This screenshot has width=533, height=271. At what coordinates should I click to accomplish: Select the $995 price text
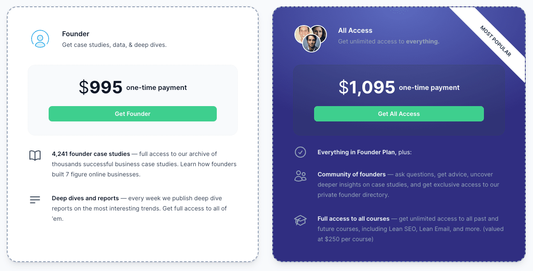pyautogui.click(x=101, y=87)
